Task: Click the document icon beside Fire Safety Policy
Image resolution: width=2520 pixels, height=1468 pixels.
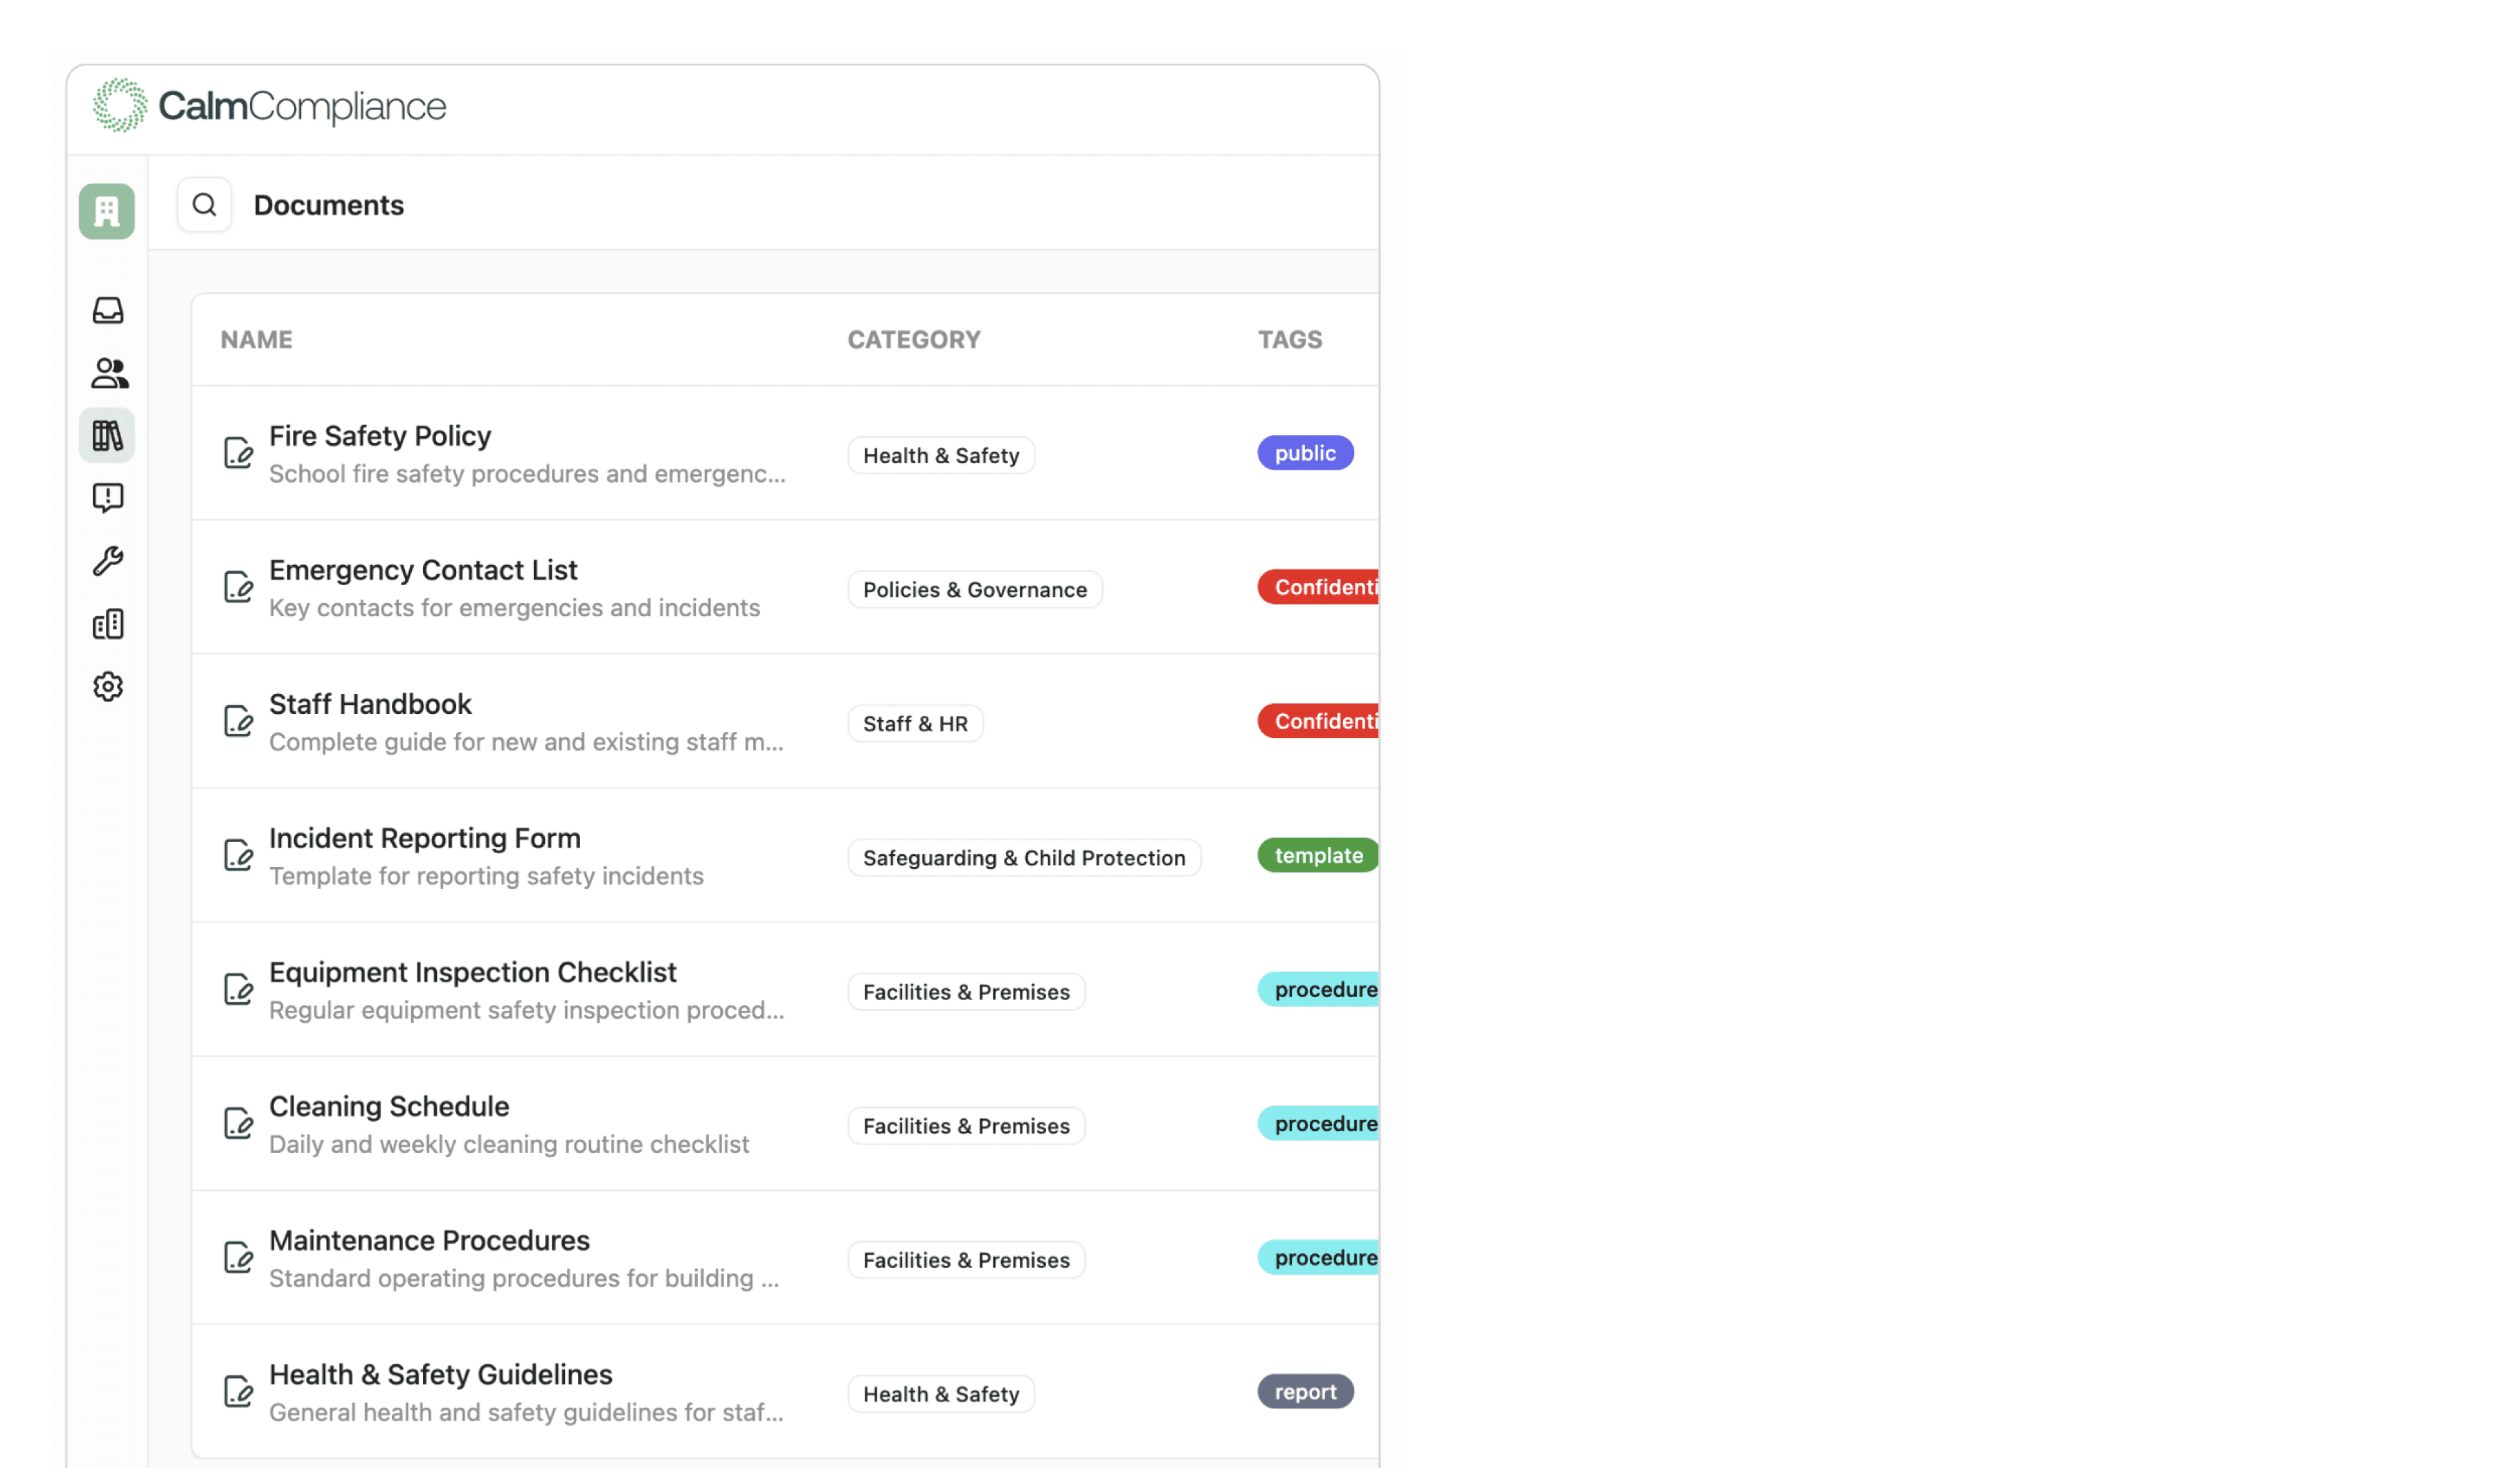Action: pyautogui.click(x=238, y=453)
